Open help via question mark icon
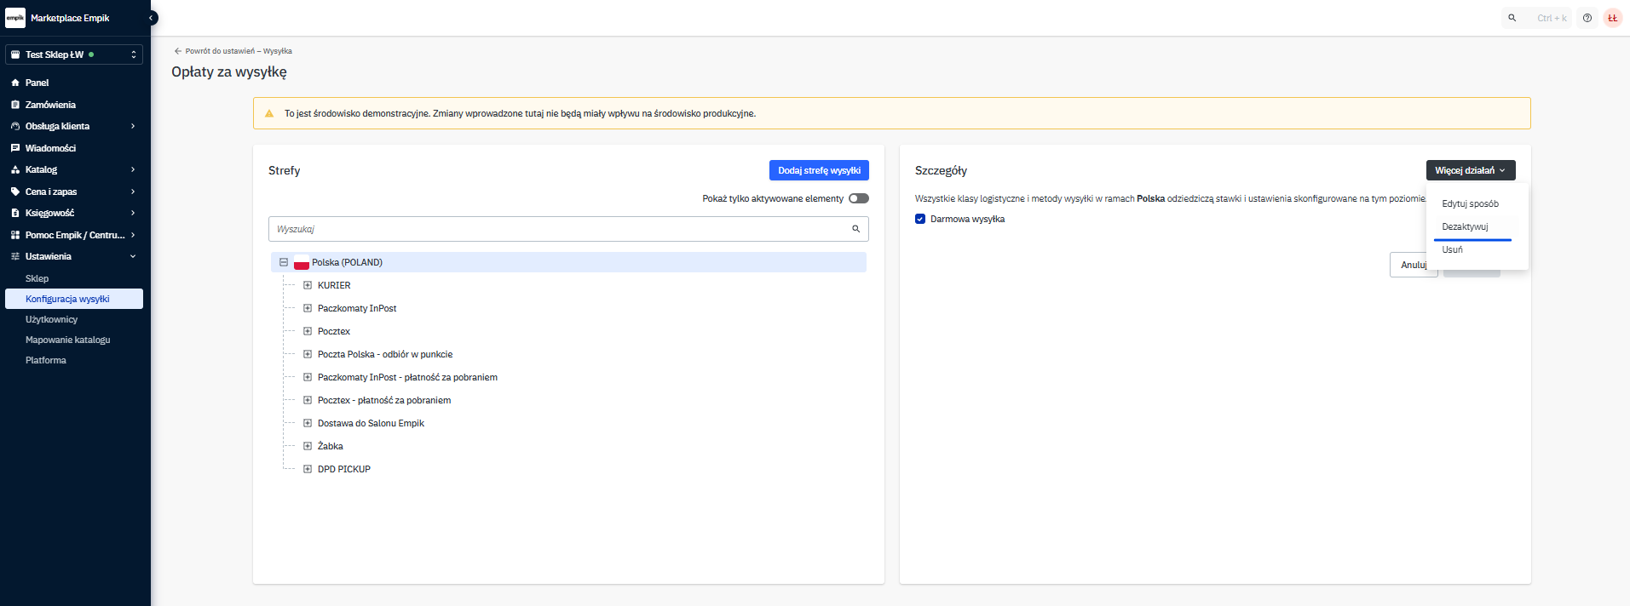 1587,18
